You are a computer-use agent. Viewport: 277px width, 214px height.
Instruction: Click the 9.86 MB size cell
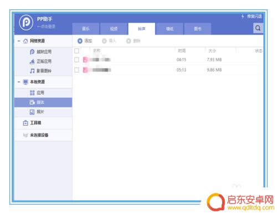tap(214, 70)
